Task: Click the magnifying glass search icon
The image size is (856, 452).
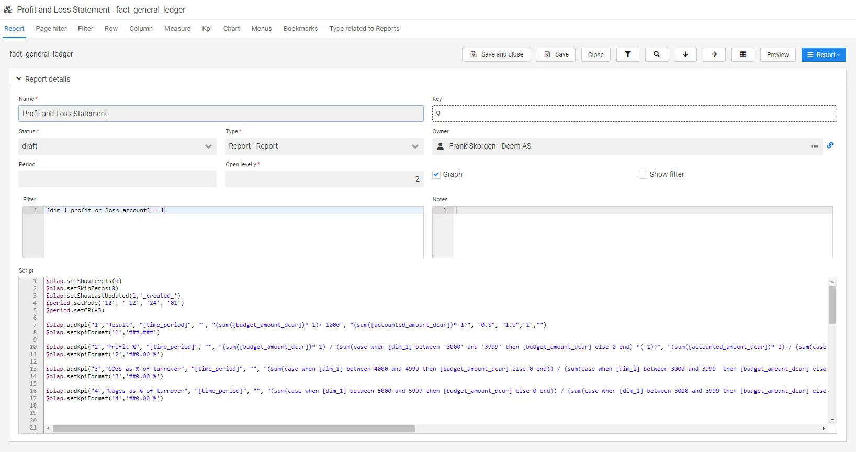Action: (x=656, y=54)
